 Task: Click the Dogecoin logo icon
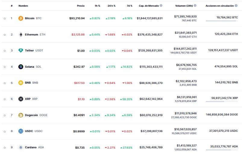pyautogui.click(x=21, y=115)
